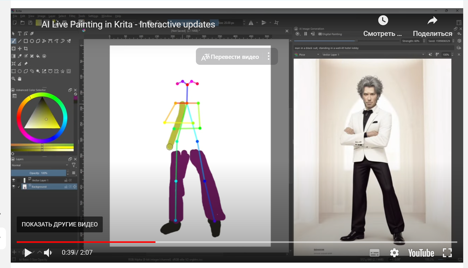Select the Move tool in toolbox
468x268 pixels.
point(20,48)
